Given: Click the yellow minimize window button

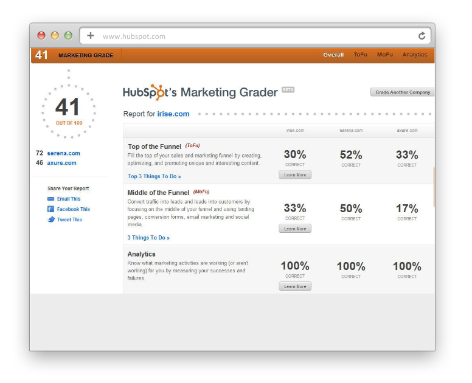Looking at the screenshot, I should tap(55, 35).
